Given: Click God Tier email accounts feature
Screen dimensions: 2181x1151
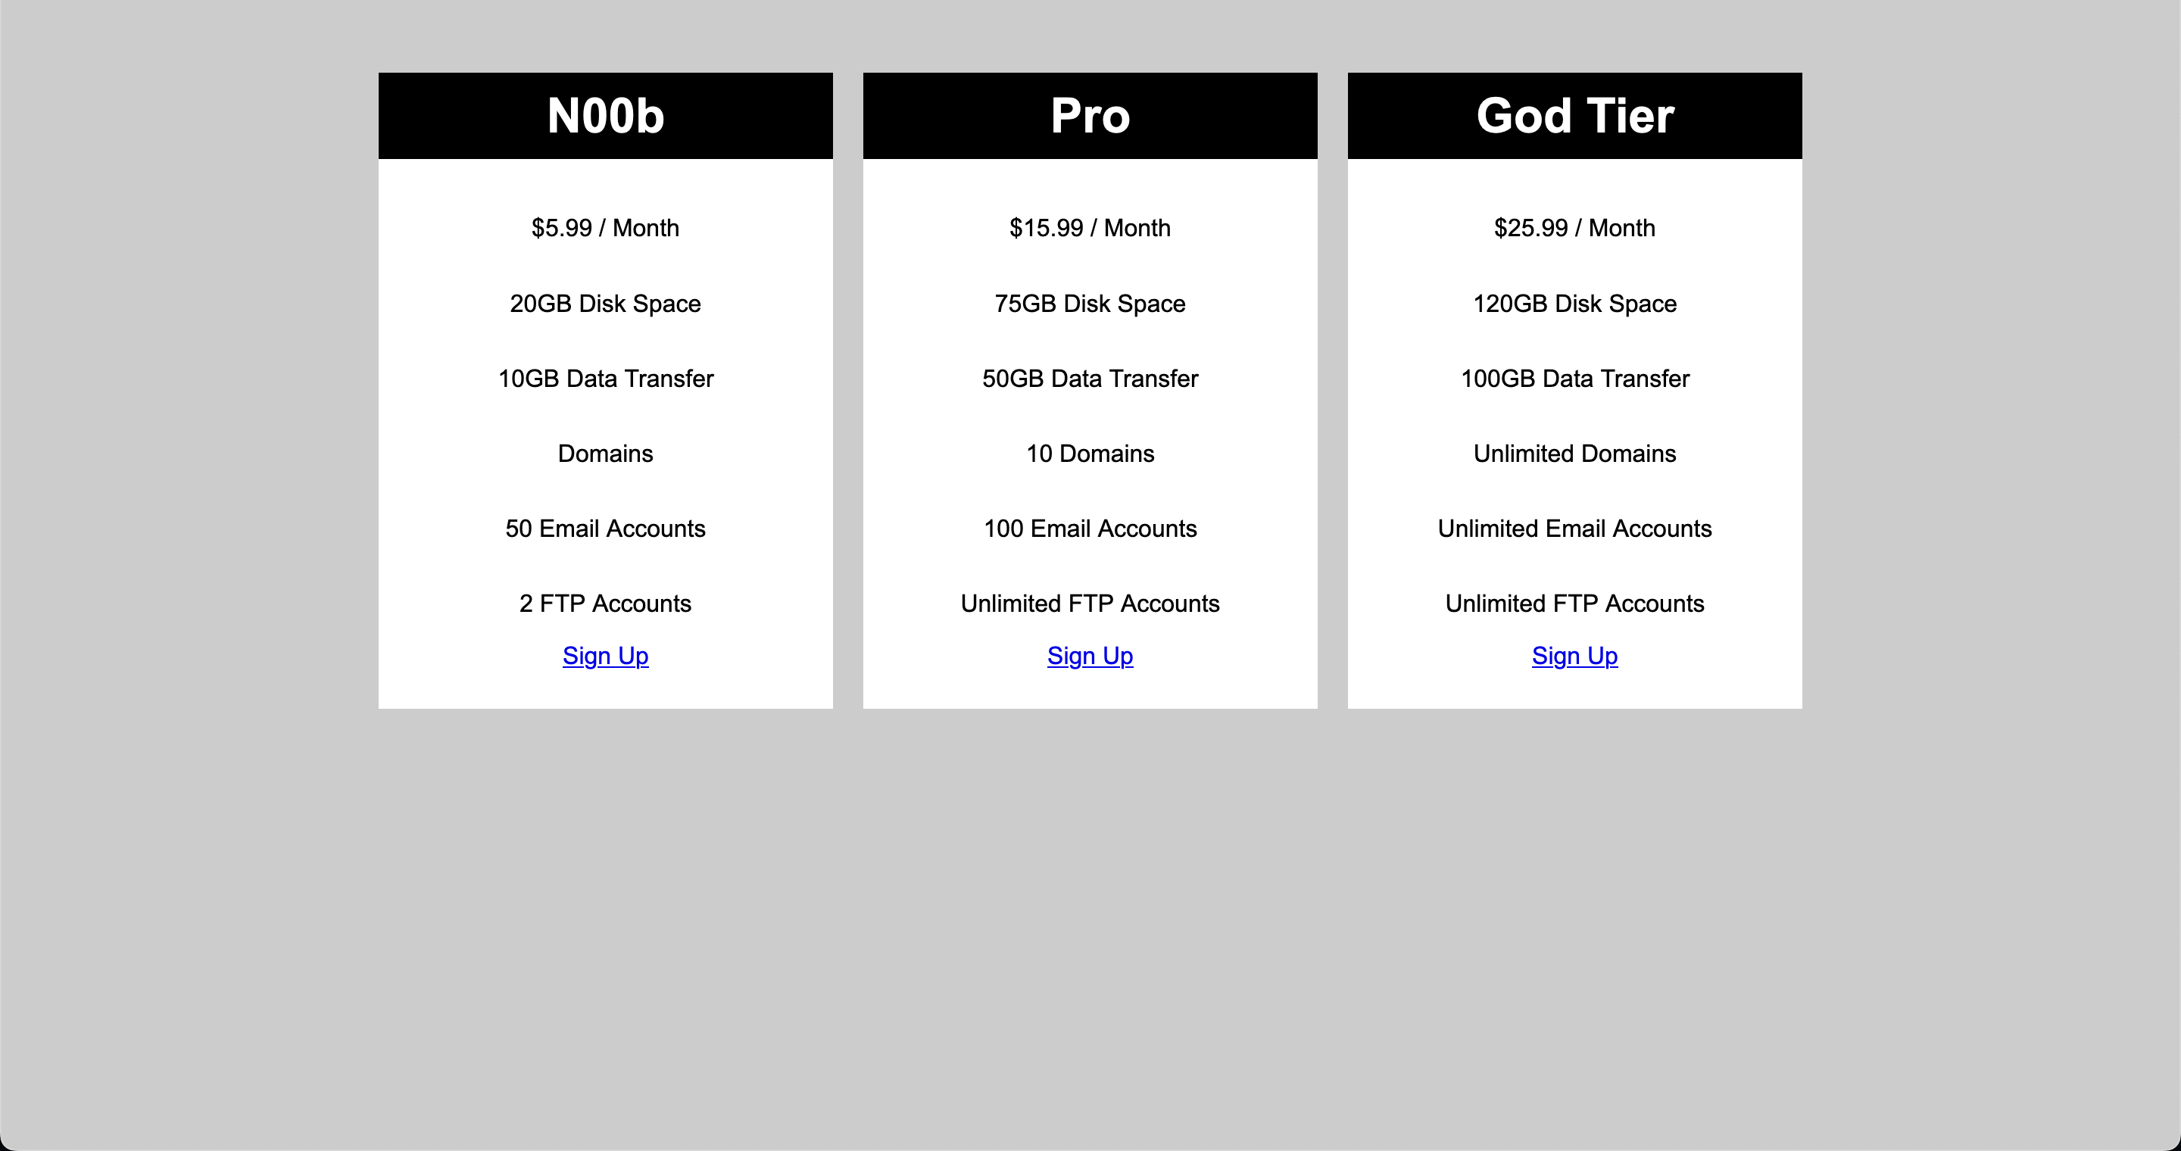Looking at the screenshot, I should [x=1574, y=528].
